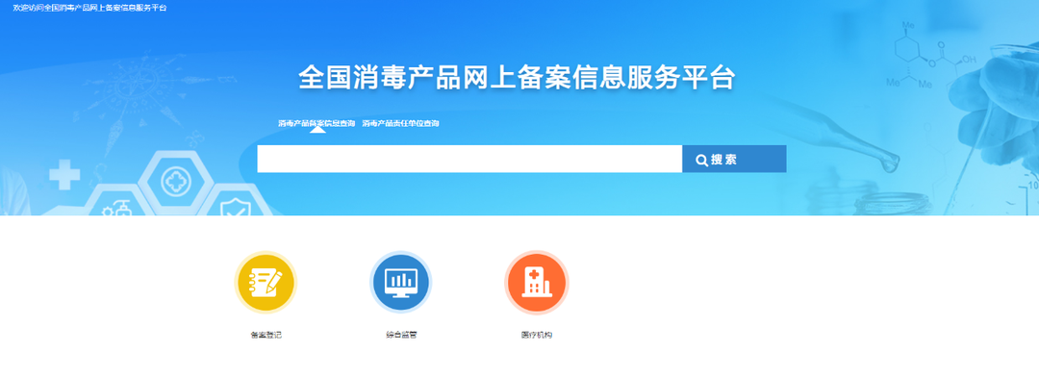The width and height of the screenshot is (1039, 377).
Task: Click the 备案登记 text label
Action: click(x=266, y=336)
